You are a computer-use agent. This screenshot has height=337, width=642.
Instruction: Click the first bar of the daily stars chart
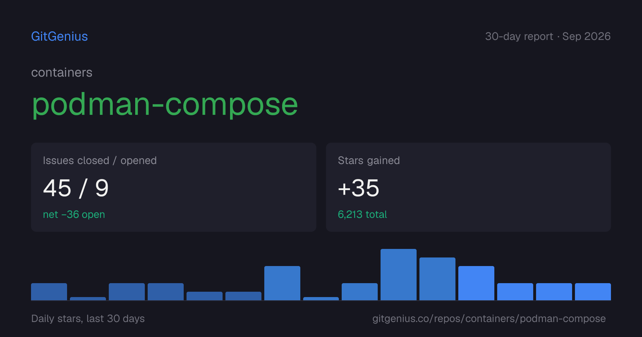point(49,292)
